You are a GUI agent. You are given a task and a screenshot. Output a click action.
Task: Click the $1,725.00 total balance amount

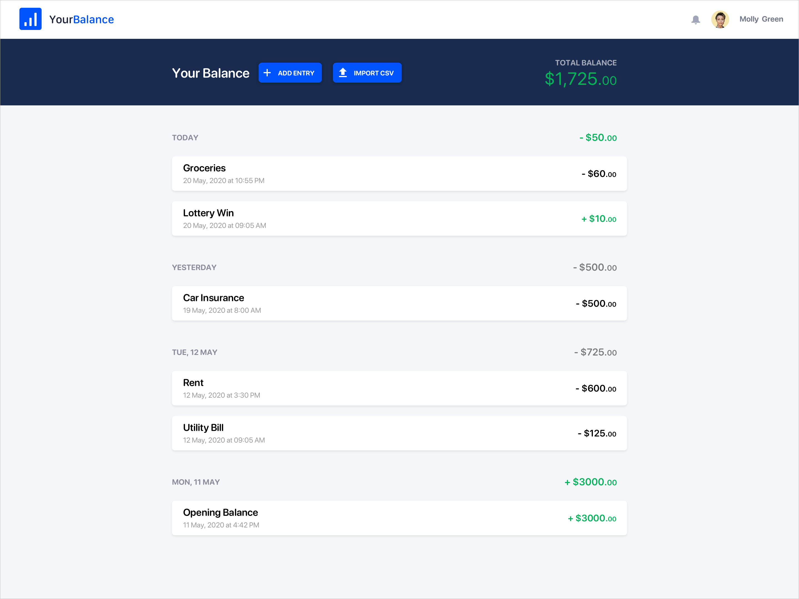pyautogui.click(x=580, y=79)
